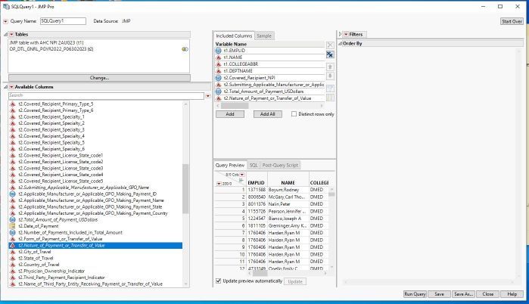
Task: Uncheck Update preview automatically
Action: click(218, 281)
